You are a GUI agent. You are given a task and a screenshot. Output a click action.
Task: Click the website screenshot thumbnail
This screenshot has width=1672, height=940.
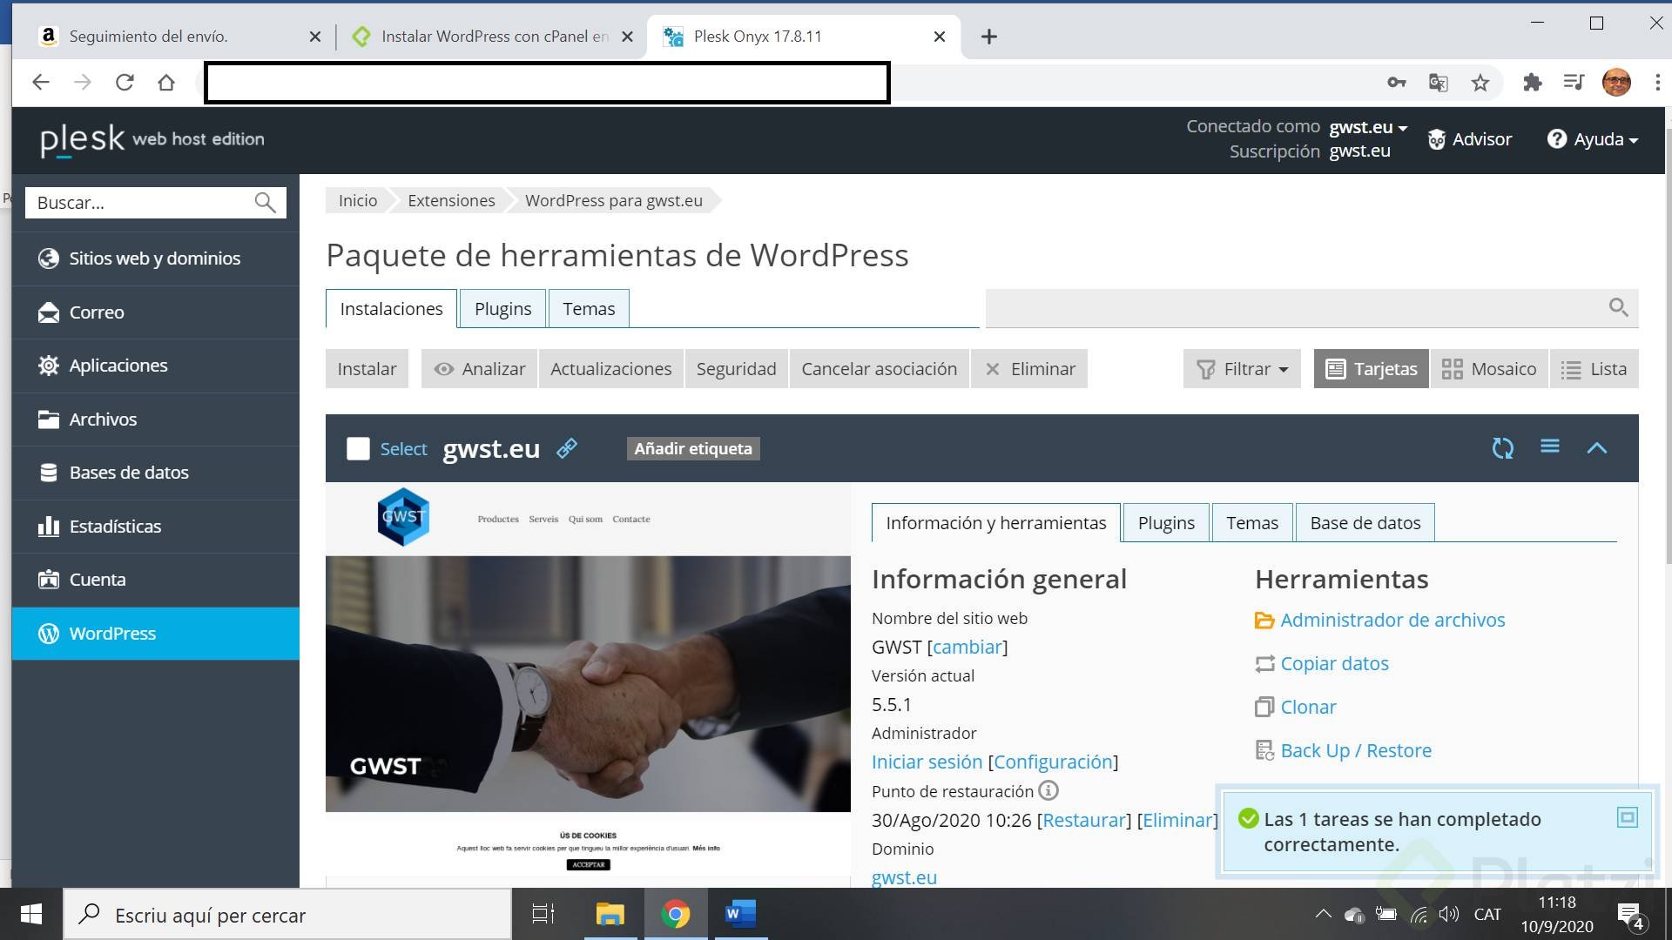coord(588,679)
